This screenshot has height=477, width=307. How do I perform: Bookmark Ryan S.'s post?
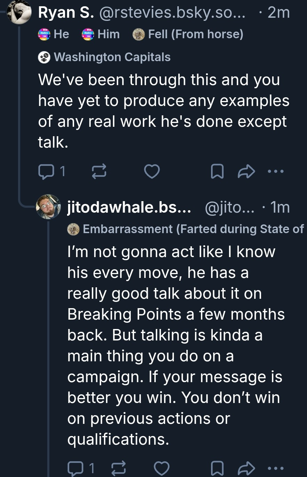[217, 172]
